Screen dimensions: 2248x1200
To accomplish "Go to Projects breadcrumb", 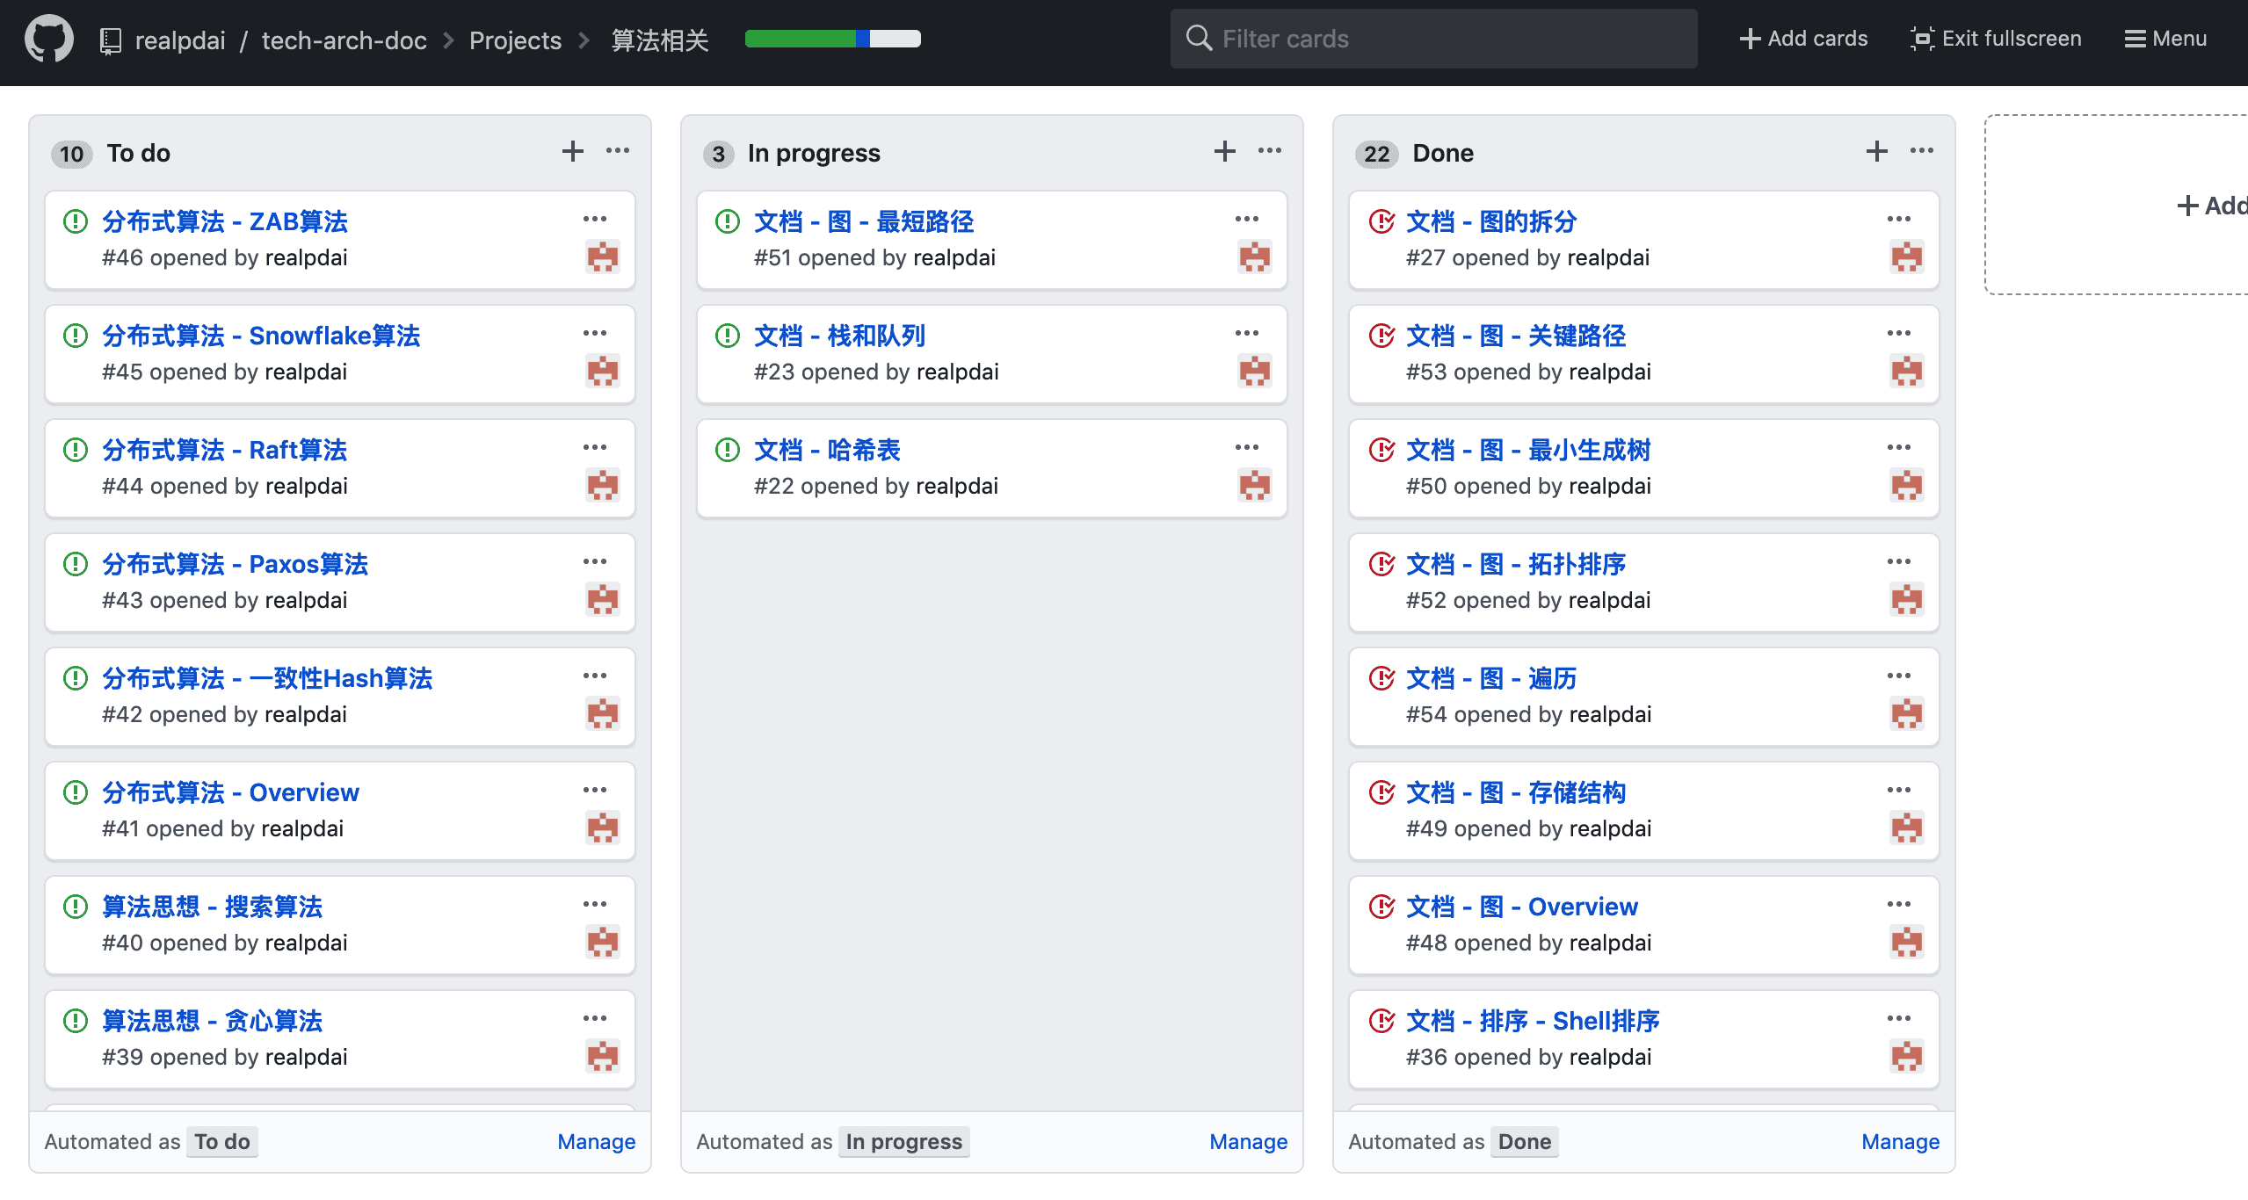I will click(515, 40).
